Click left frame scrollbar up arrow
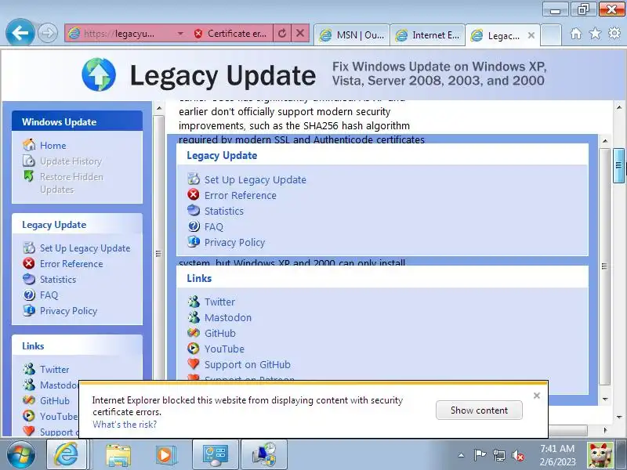 coord(159,108)
